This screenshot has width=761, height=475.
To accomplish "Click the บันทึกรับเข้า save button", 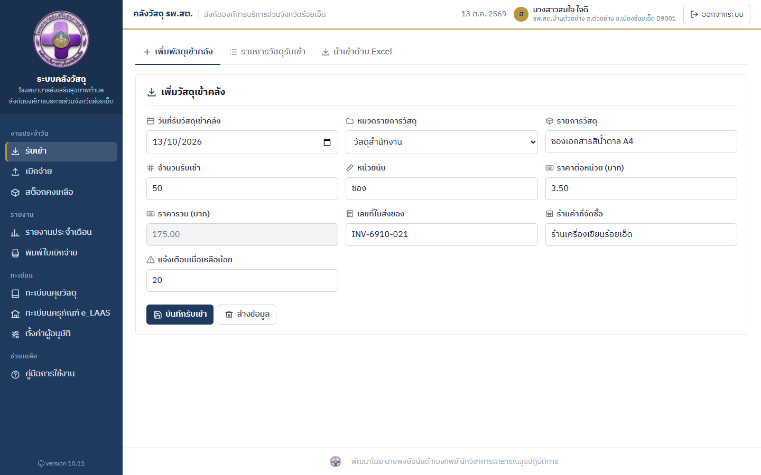I will click(x=180, y=315).
